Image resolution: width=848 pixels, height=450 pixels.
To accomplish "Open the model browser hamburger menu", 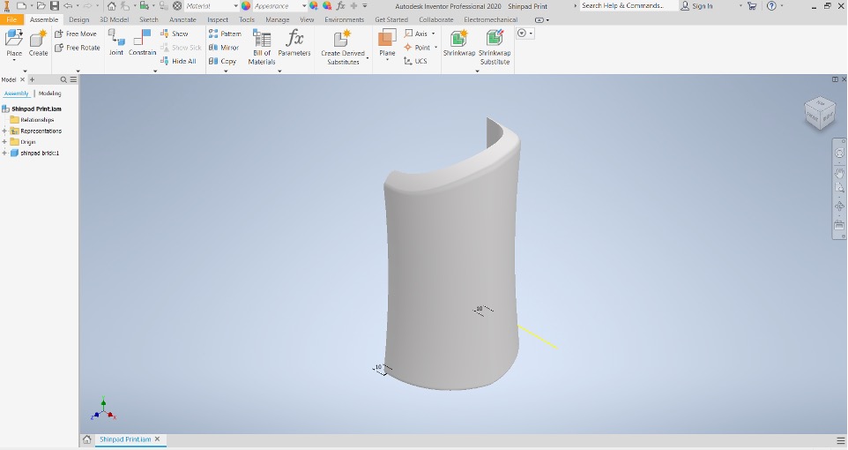I will point(73,79).
